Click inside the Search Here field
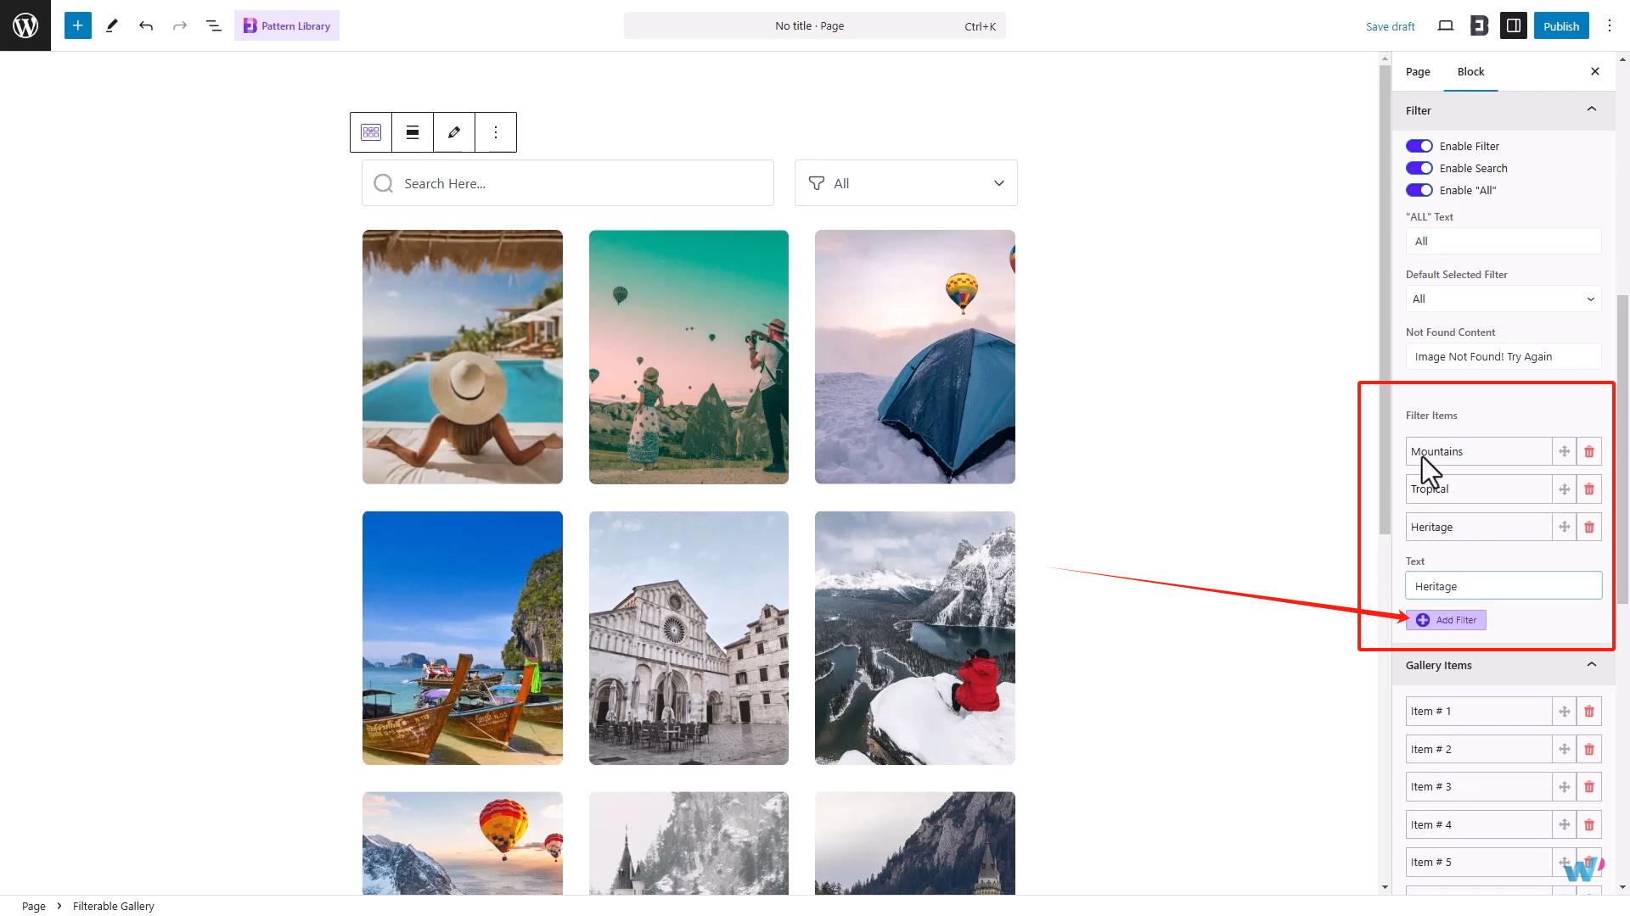The image size is (1630, 916). tap(567, 182)
